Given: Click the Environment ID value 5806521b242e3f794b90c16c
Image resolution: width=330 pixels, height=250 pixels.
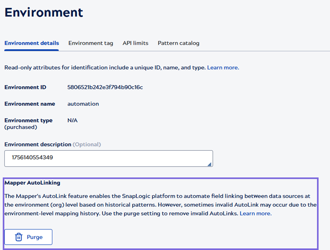Looking at the screenshot, I should coord(105,87).
